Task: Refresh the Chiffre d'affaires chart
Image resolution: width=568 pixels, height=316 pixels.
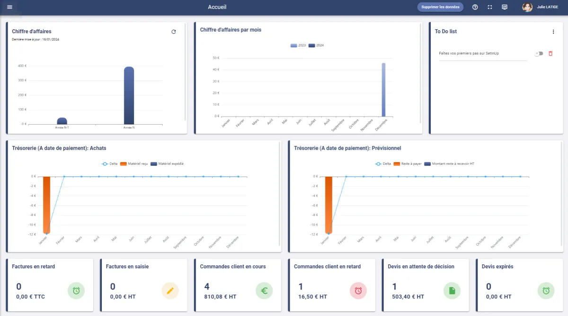Action: pos(174,32)
